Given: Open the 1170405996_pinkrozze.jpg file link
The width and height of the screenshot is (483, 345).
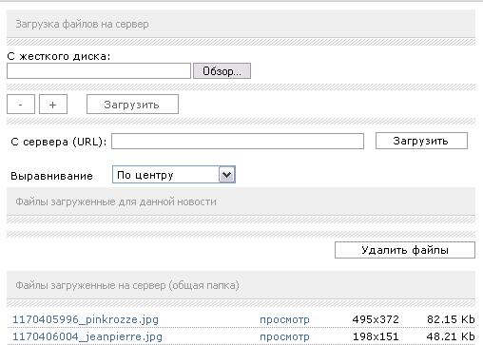Looking at the screenshot, I should [x=86, y=319].
